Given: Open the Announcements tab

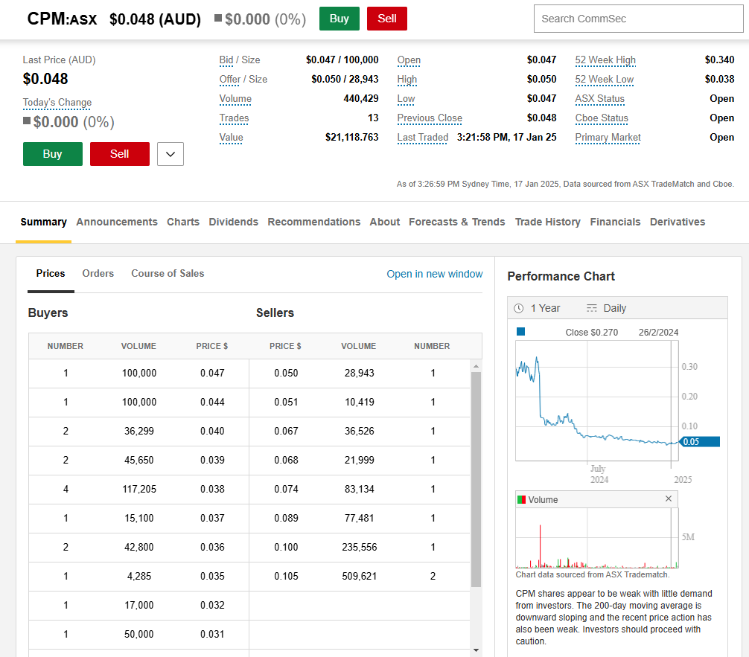Looking at the screenshot, I should [x=117, y=222].
